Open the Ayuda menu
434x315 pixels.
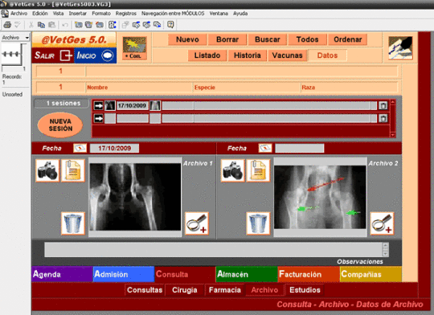tap(240, 14)
